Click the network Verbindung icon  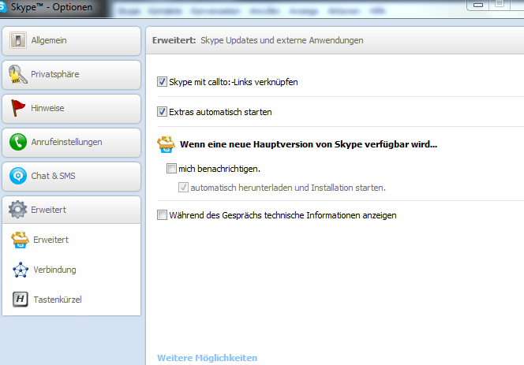click(21, 270)
